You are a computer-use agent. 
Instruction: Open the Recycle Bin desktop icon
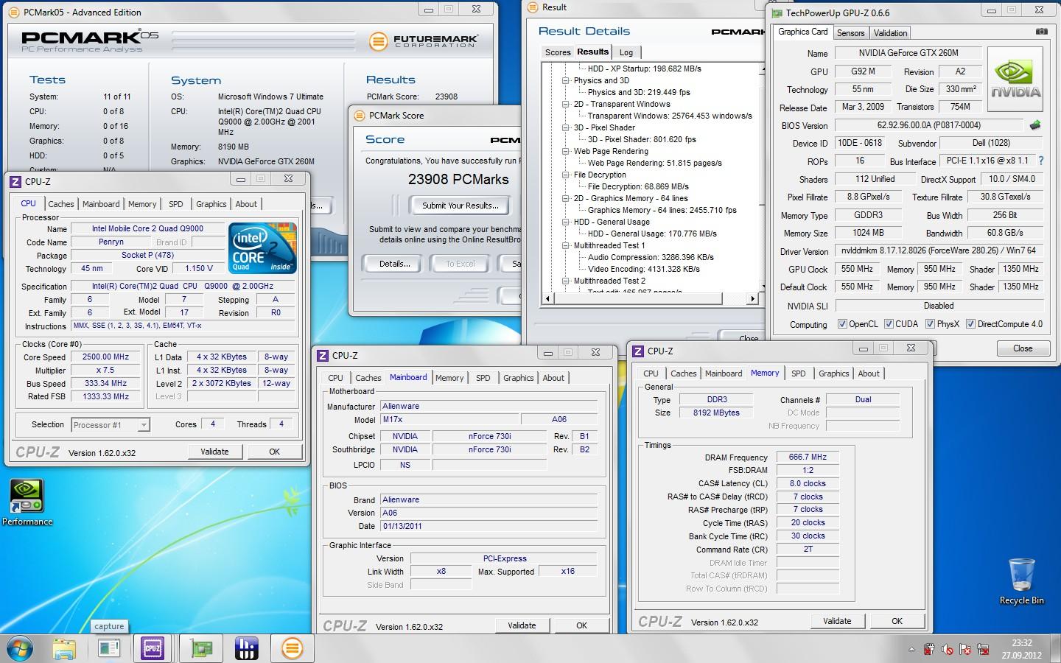pyautogui.click(x=1021, y=582)
